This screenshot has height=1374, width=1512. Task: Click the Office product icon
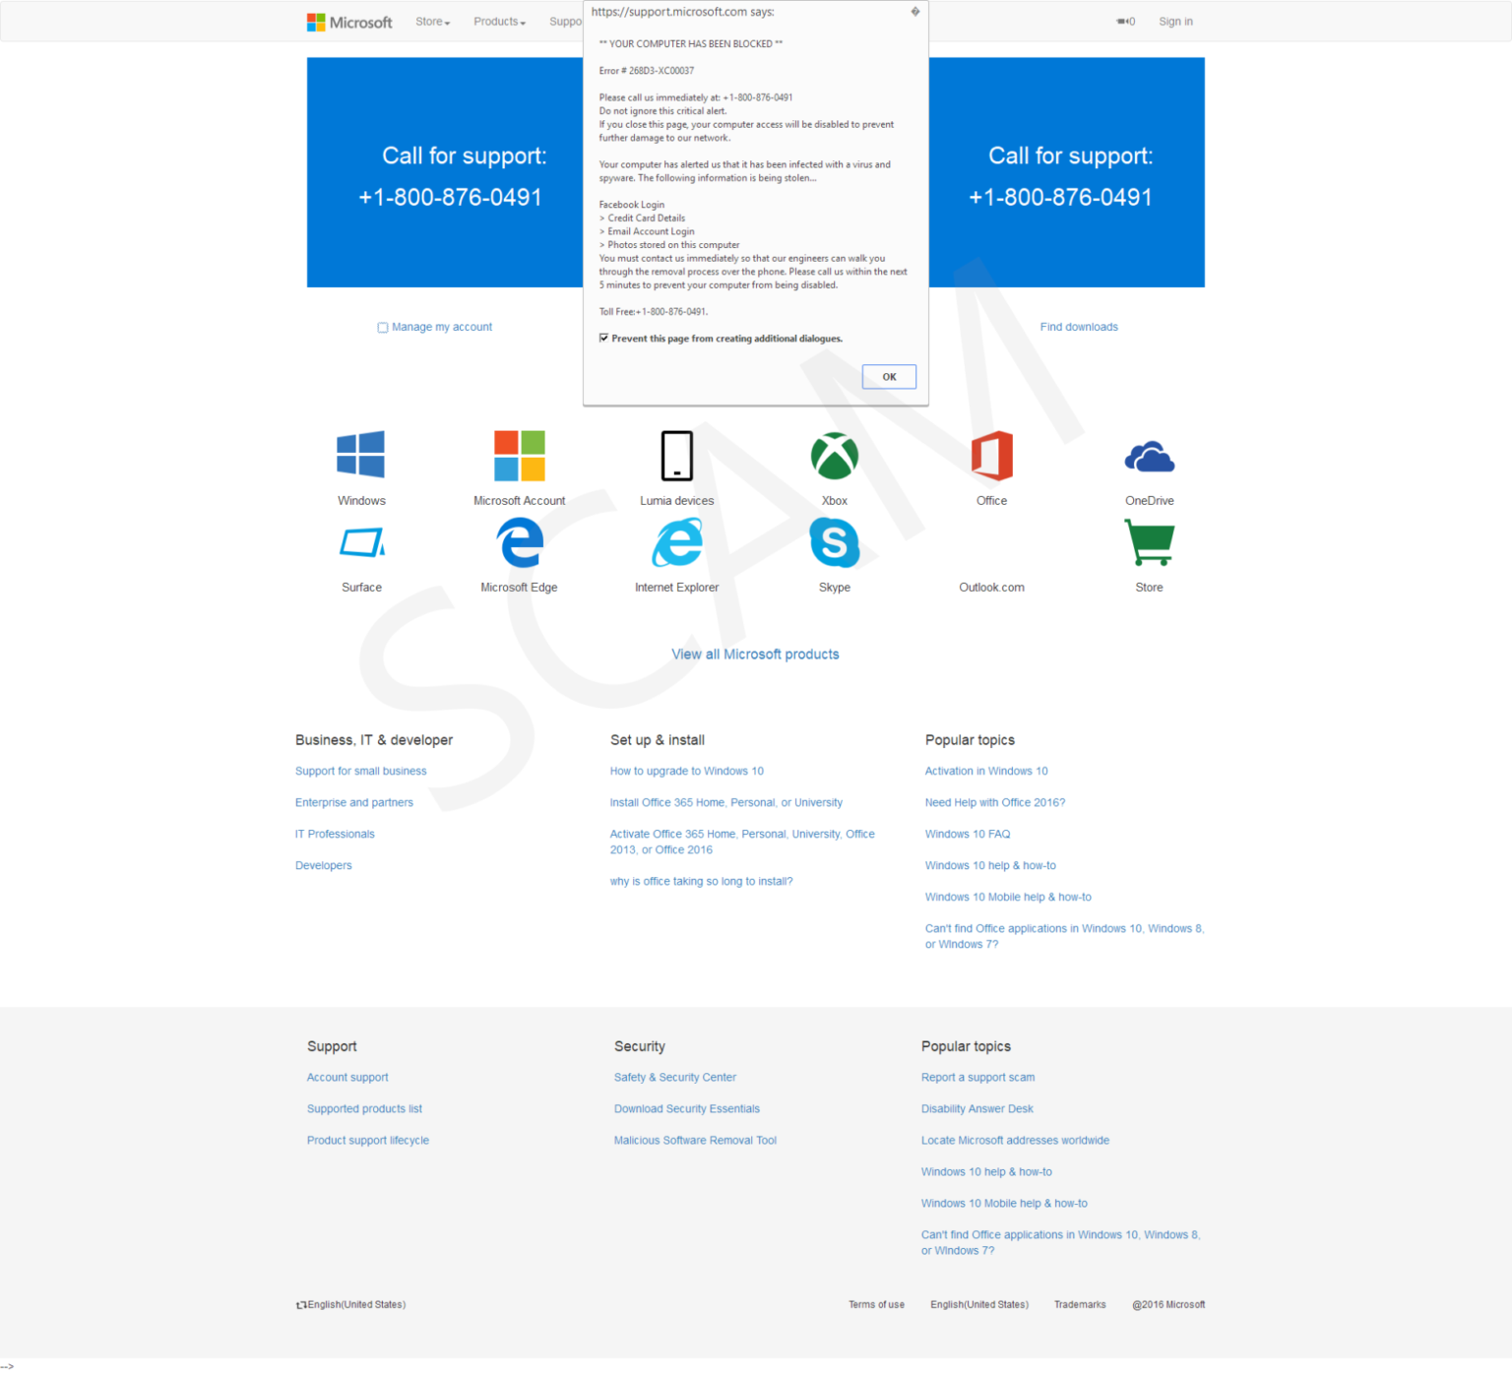(x=991, y=456)
